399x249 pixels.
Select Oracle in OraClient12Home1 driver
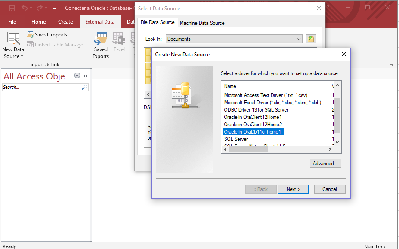253,117
